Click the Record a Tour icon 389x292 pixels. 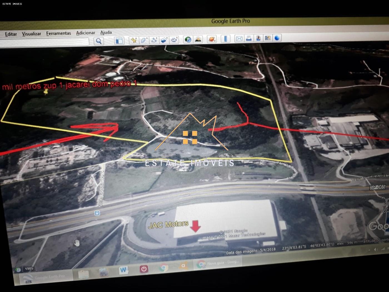pos(174,40)
